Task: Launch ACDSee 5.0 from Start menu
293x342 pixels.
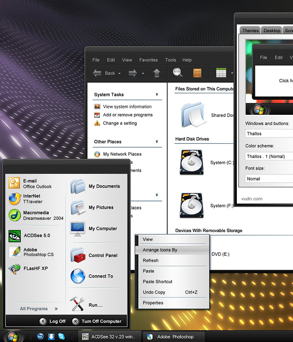Action: [x=29, y=236]
